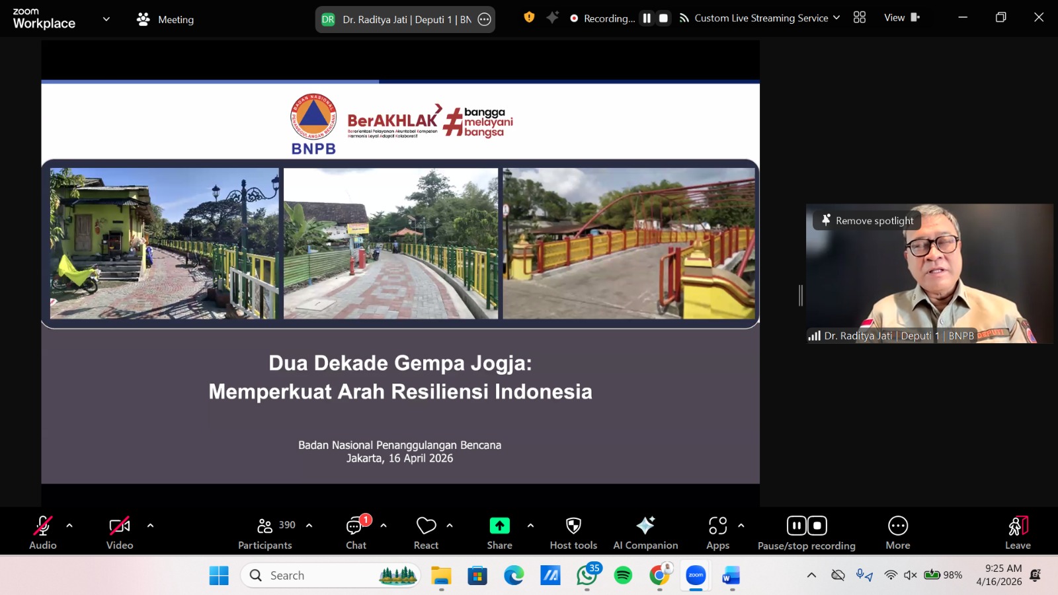Open the Meeting tab
This screenshot has width=1058, height=595.
[165, 20]
